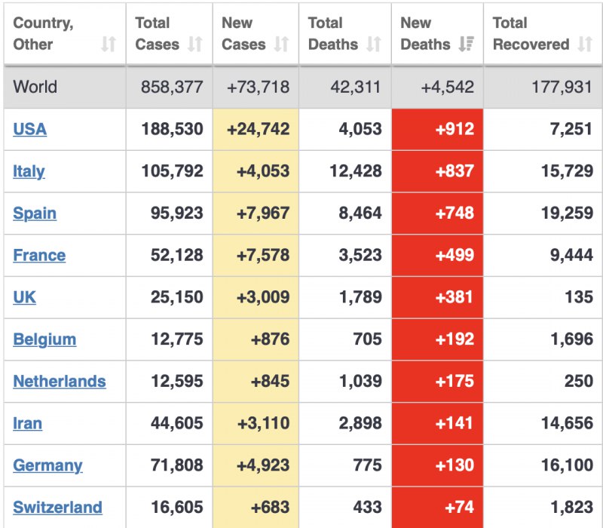The height and width of the screenshot is (528, 603).
Task: Open the USA country link
Action: point(30,129)
